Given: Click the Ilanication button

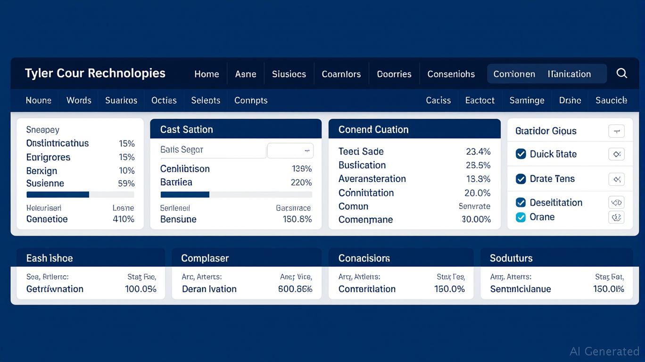Looking at the screenshot, I should [569, 74].
